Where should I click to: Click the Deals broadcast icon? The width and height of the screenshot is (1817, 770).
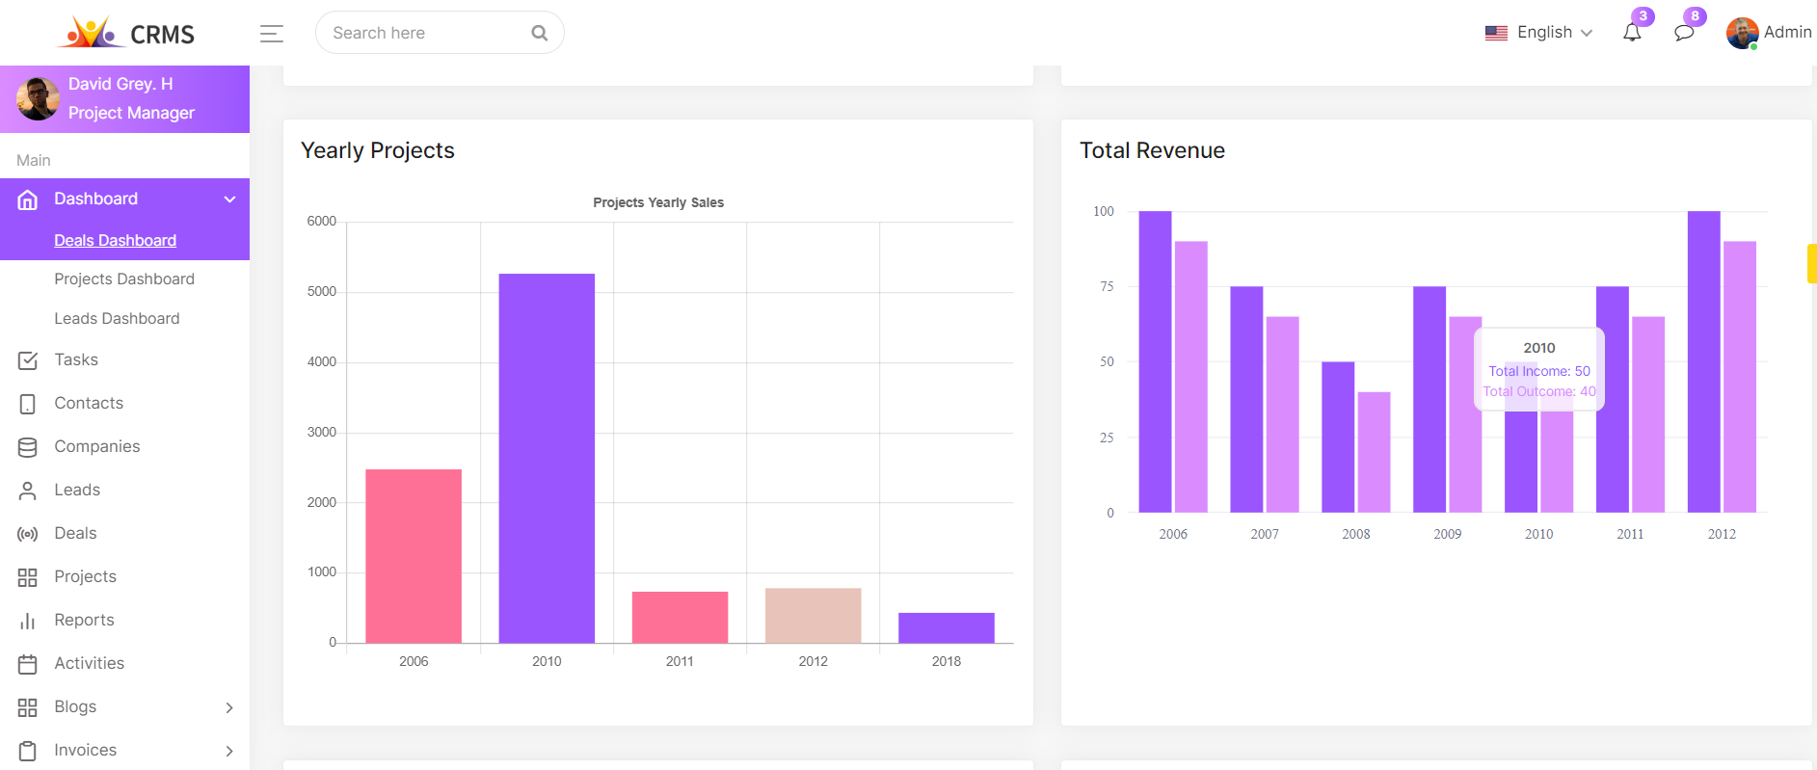coord(28,534)
